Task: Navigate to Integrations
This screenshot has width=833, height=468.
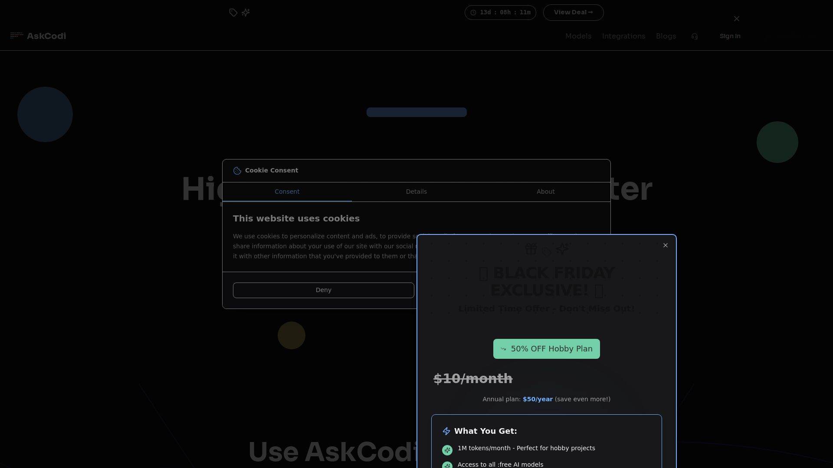Action: (x=623, y=36)
